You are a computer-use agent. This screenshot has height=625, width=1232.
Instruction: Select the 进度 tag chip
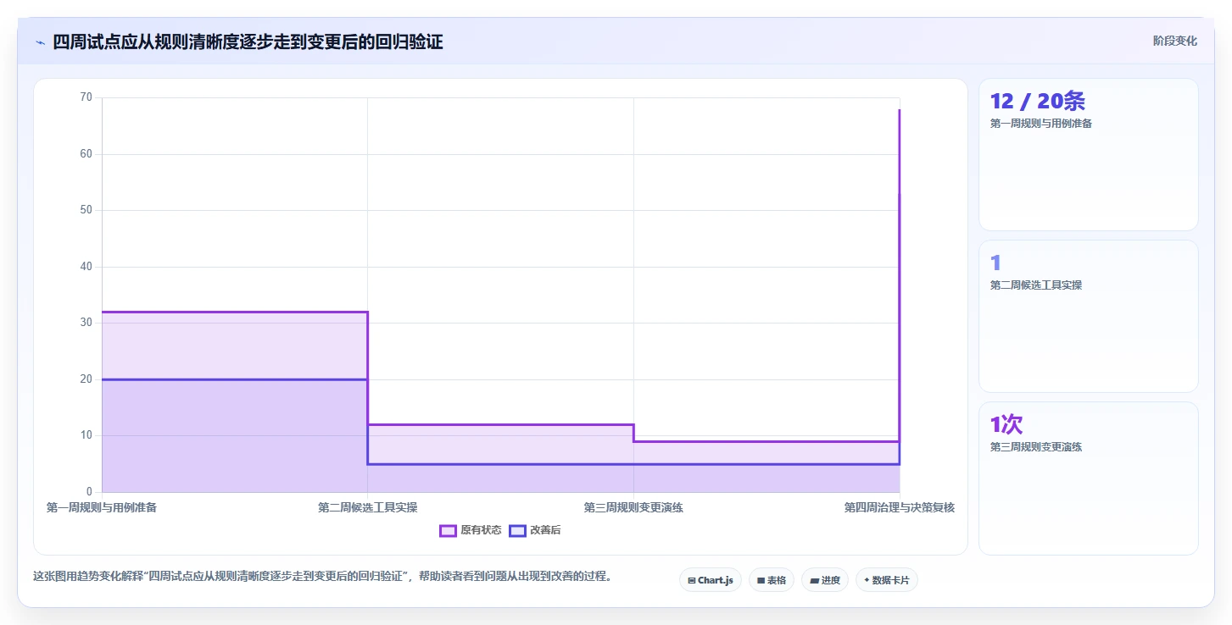(825, 580)
